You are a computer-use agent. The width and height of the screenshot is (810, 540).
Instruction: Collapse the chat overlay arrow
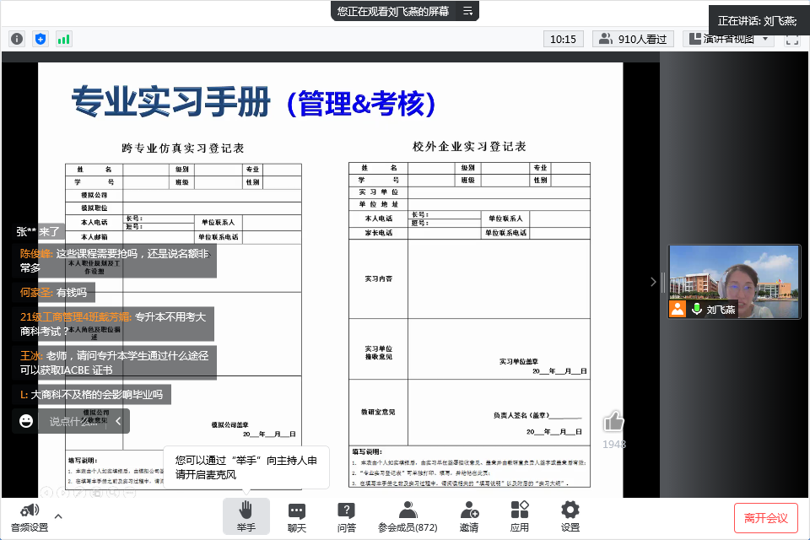pyautogui.click(x=119, y=421)
